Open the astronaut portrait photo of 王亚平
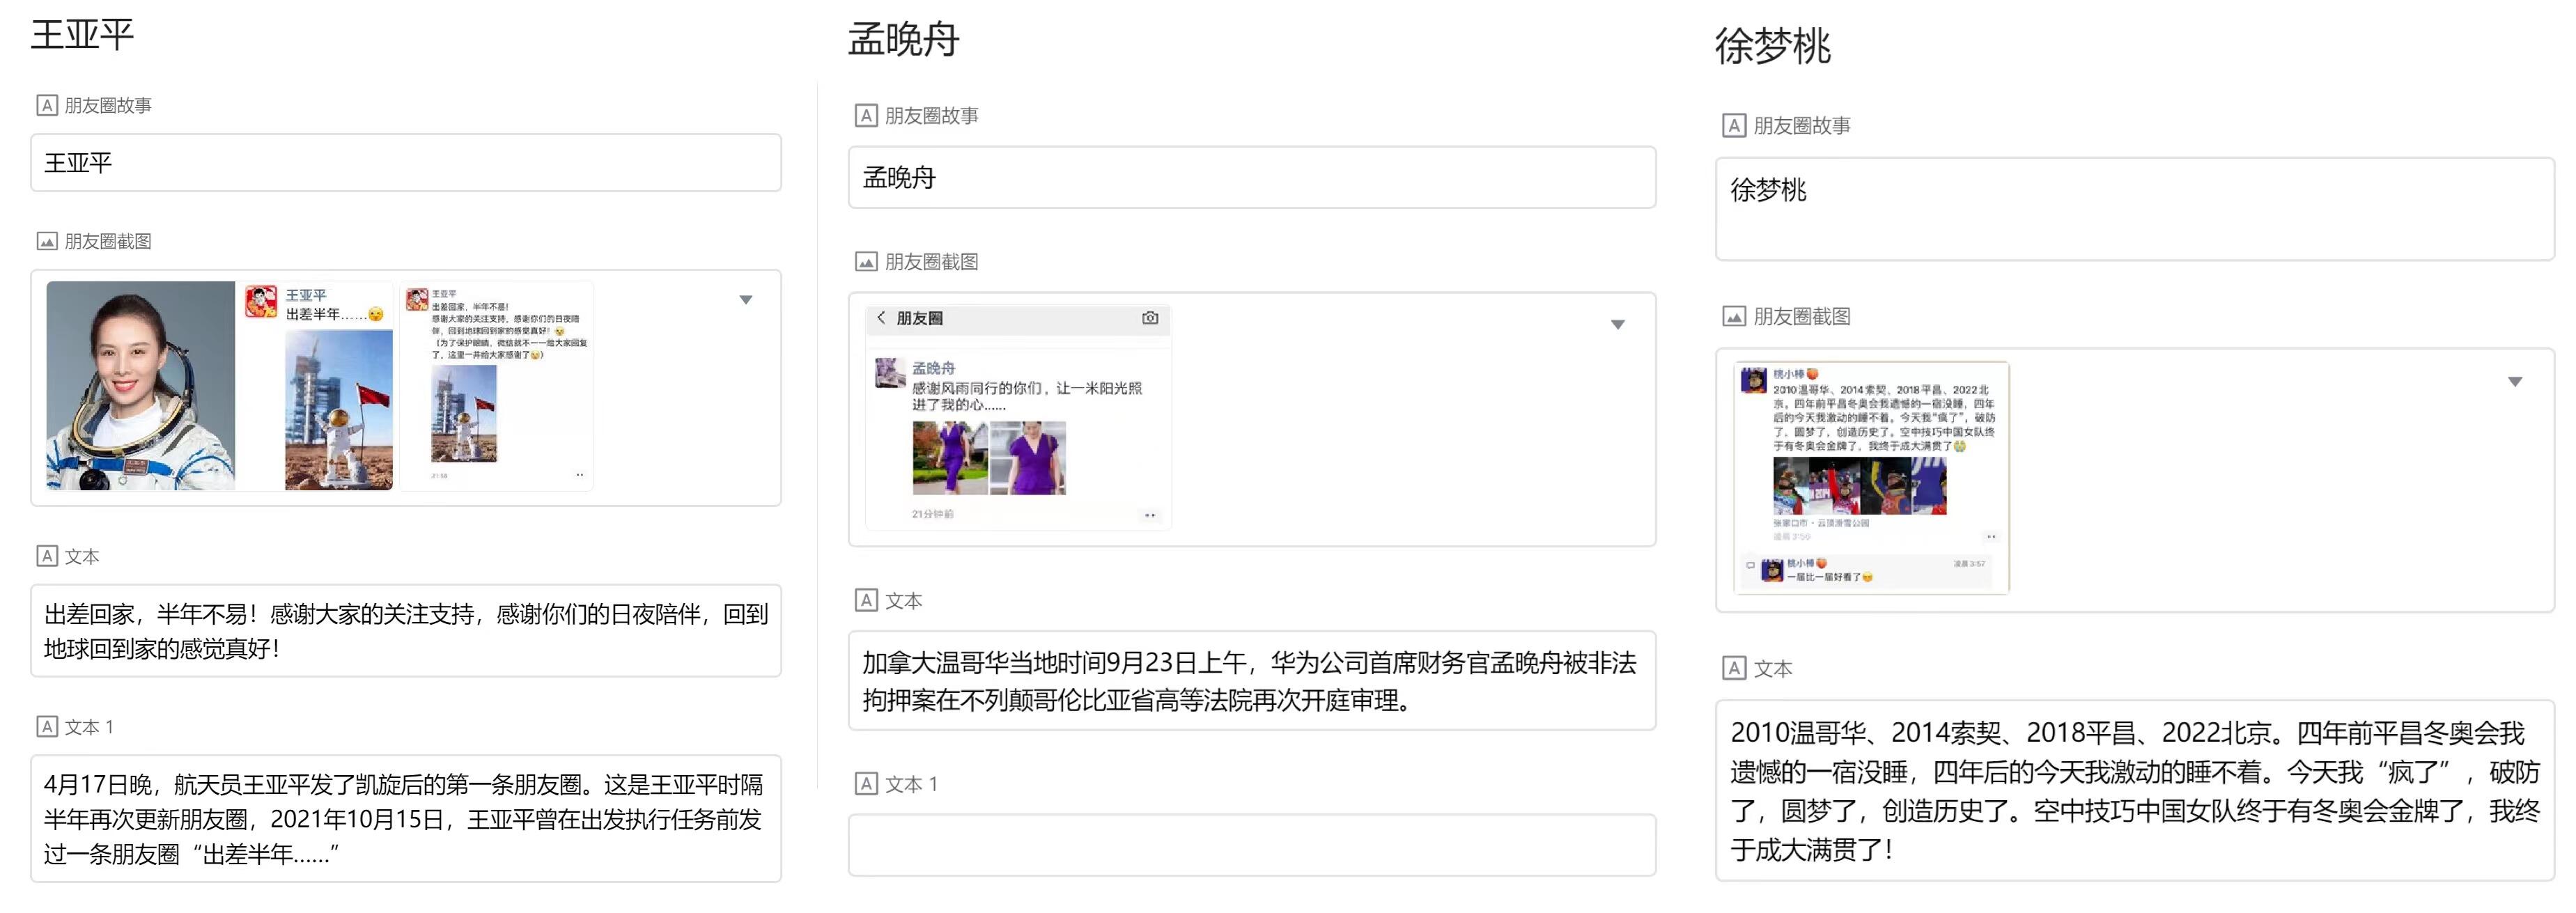This screenshot has width=2576, height=913. point(141,386)
